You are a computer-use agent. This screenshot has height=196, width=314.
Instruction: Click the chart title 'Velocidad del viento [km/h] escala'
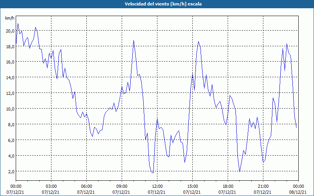click(163, 4)
